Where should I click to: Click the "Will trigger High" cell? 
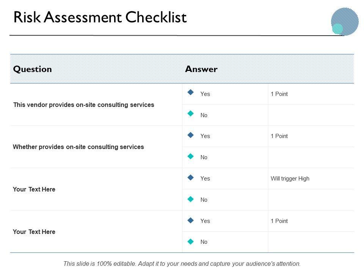point(290,179)
